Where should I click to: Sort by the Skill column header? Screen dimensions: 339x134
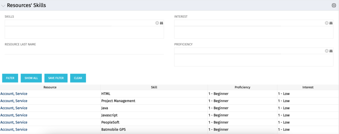click(x=154, y=87)
